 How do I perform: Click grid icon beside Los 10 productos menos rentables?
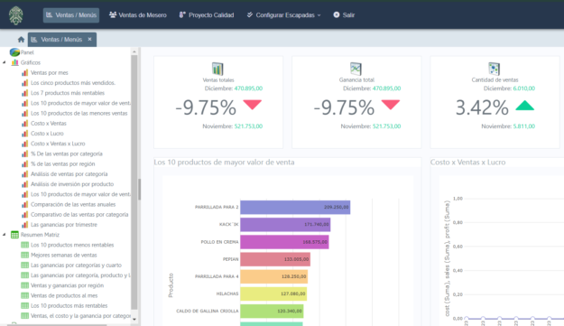click(x=25, y=245)
